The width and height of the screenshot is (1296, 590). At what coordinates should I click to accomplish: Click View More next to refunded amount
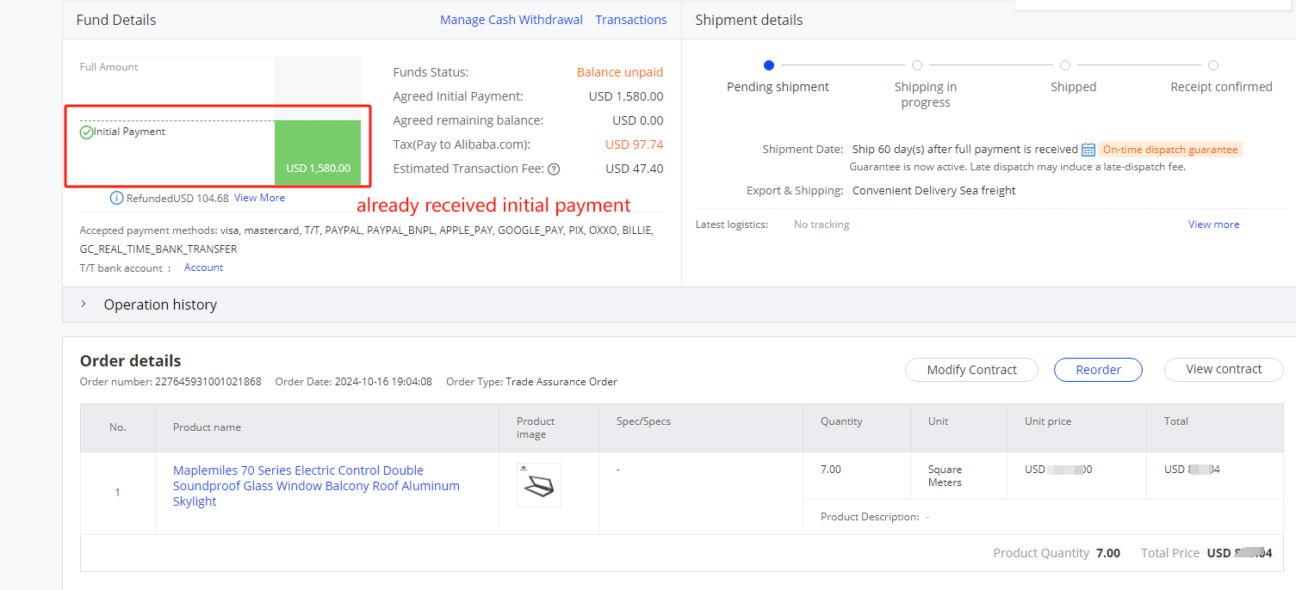click(x=259, y=198)
